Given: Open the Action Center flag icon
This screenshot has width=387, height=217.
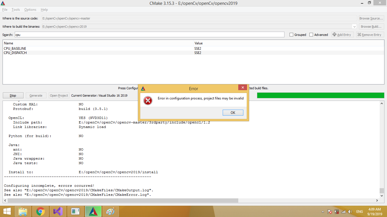Looking at the screenshot, I should click(330, 212).
